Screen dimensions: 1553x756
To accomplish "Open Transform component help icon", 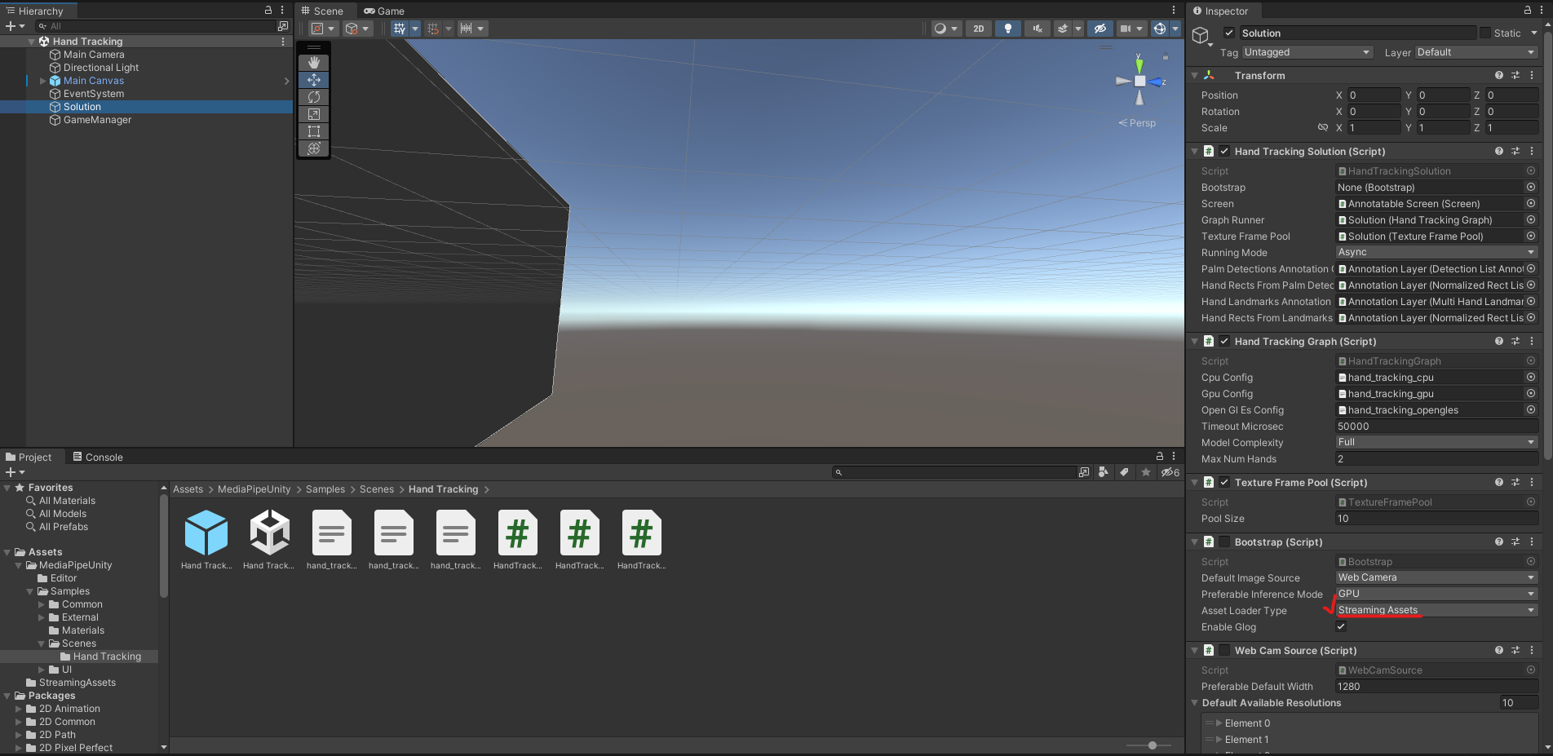I will (x=1499, y=75).
